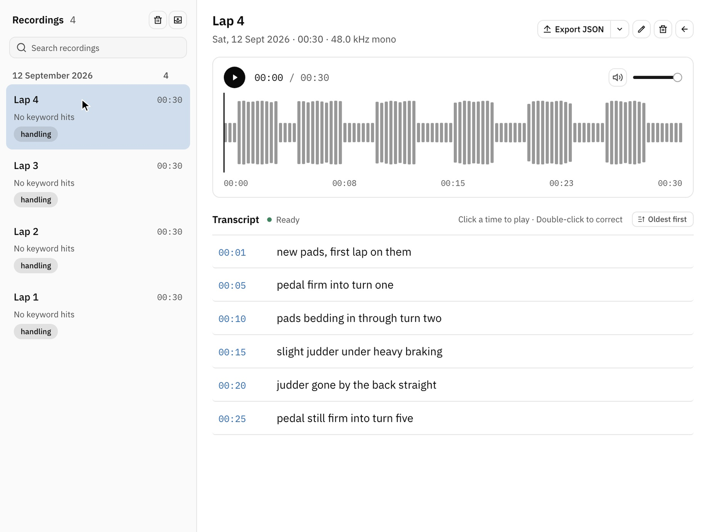This screenshot has width=709, height=532.
Task: Jump to timestamp 00:15 in transcript
Action: pos(232,352)
